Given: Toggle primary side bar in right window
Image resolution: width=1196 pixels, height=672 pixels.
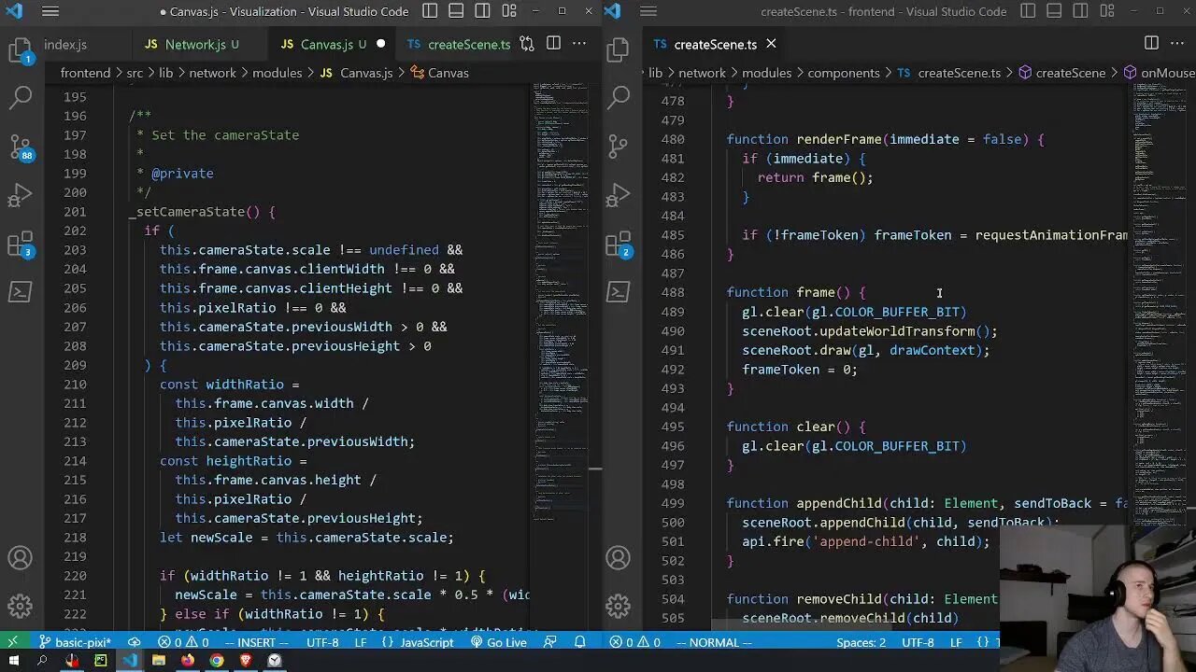Looking at the screenshot, I should coord(1028,11).
